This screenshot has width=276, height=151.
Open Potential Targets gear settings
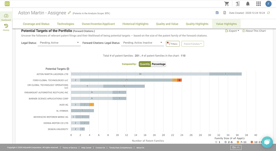pyautogui.click(x=68, y=69)
